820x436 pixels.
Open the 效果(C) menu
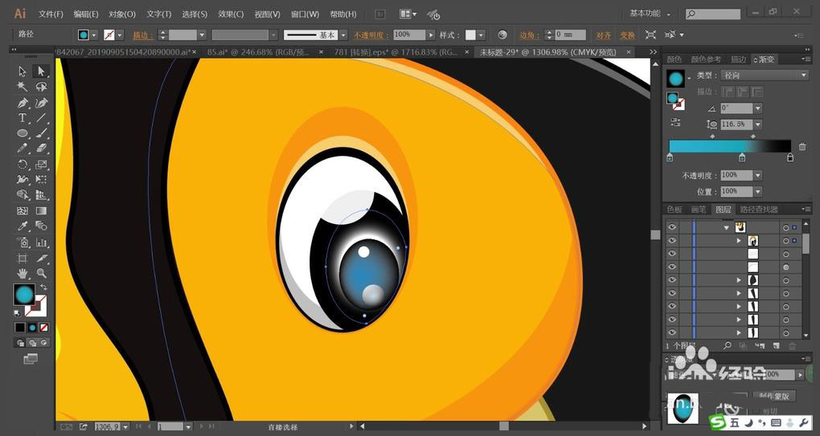point(231,14)
